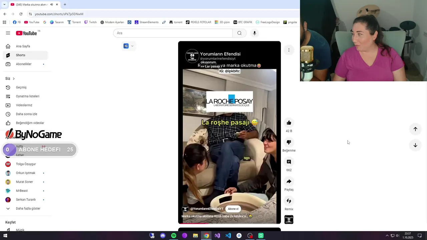
Task: Open a new Chrome tab
Action: (65, 5)
